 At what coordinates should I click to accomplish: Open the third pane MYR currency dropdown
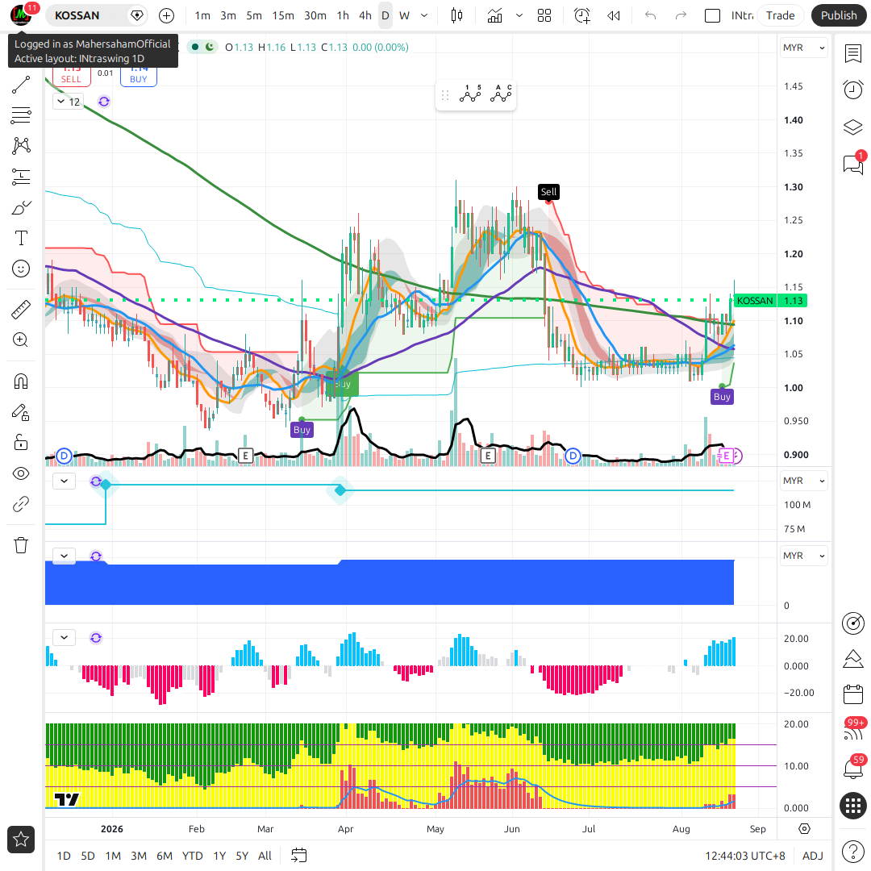(x=804, y=556)
